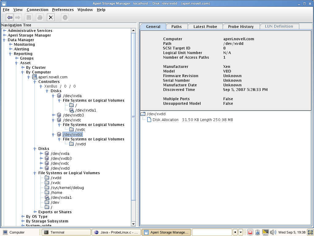
Task: Collapse the Reporting node
Action: [x=10, y=53]
